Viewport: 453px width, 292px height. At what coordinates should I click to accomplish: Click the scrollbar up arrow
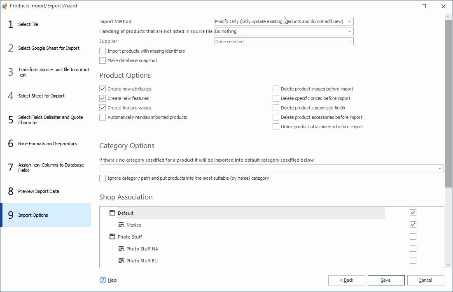[x=448, y=16]
